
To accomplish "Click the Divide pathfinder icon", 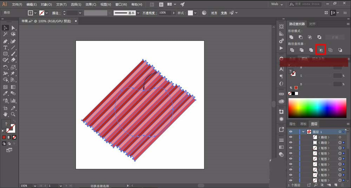I will [292, 50].
